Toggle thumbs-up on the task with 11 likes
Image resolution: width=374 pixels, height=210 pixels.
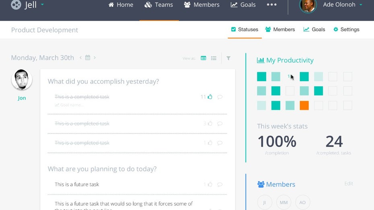[210, 97]
